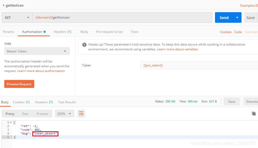Select the Preview view
This screenshot has width=258, height=148.
42,114
